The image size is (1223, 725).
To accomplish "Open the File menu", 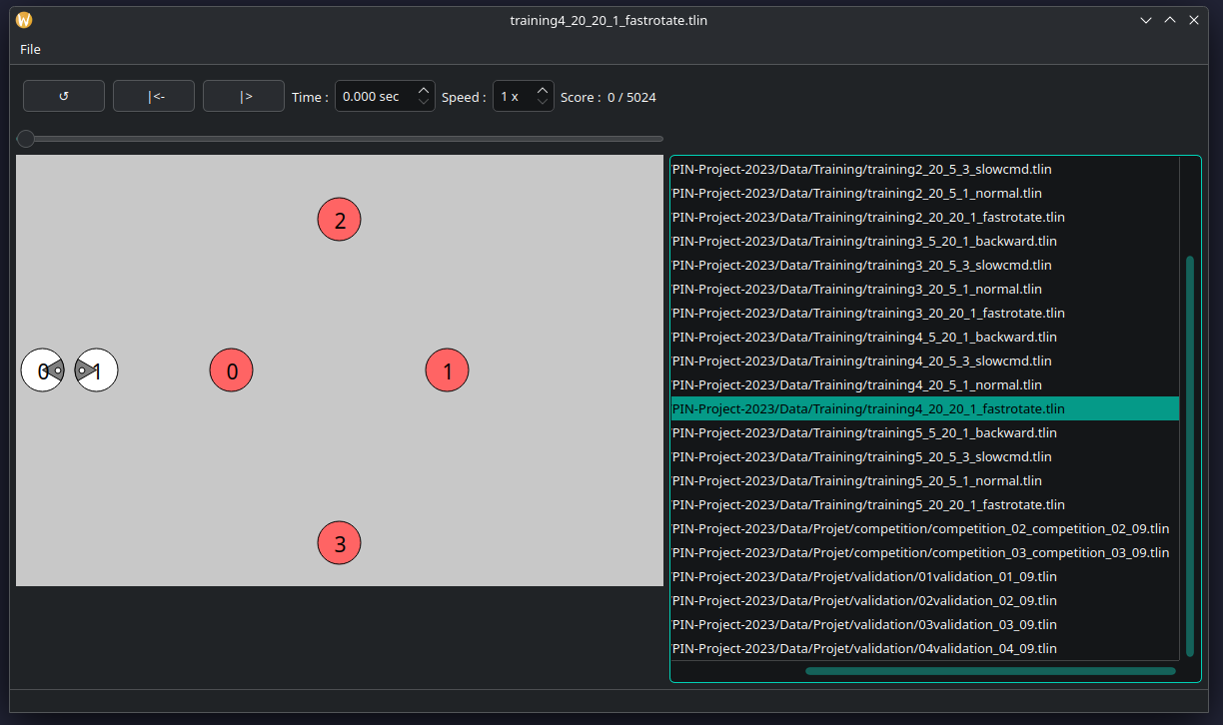I will [x=30, y=49].
